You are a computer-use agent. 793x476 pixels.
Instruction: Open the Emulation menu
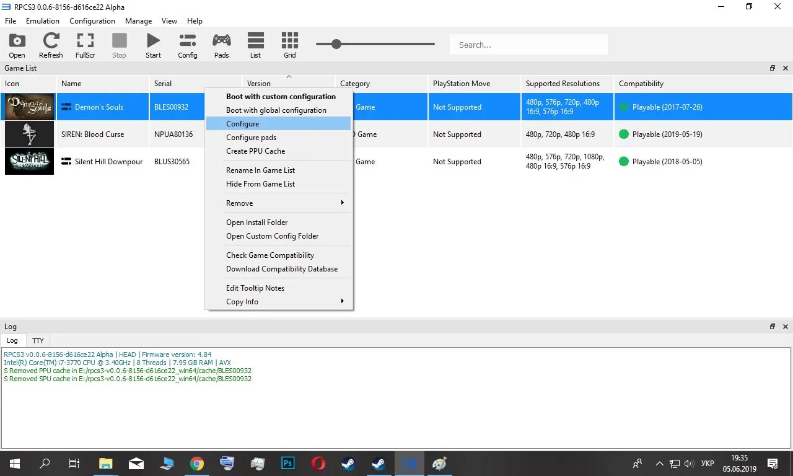pos(43,20)
